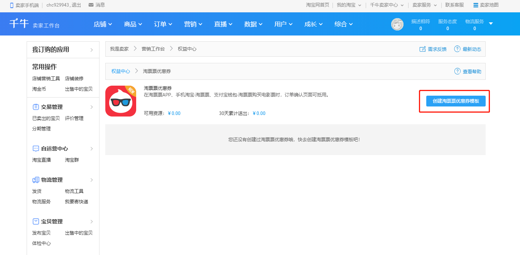Image resolution: width=520 pixels, height=255 pixels.
Task: Open 淘宝群 in the sidebar
Action: (72, 160)
